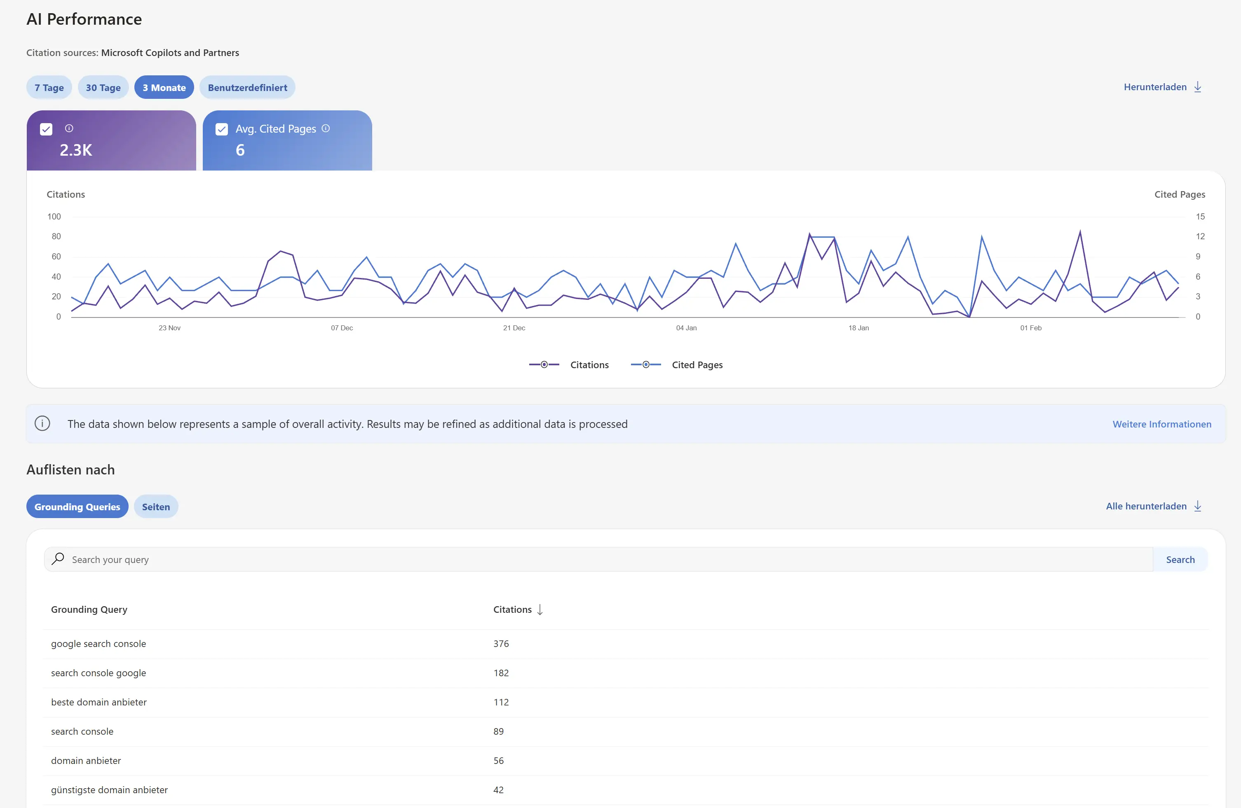Click download arrow icon beside Alle herunterladen
Screen dimensions: 1241x808
pos(1198,506)
